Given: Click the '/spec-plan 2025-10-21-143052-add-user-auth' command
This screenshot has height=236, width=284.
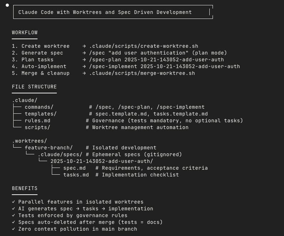Looking at the screenshot, I should tap(156, 60).
